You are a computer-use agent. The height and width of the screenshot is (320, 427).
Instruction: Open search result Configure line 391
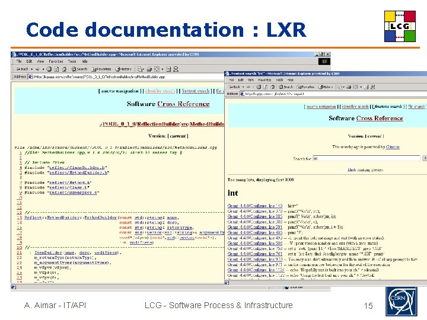pyautogui.click(x=255, y=227)
